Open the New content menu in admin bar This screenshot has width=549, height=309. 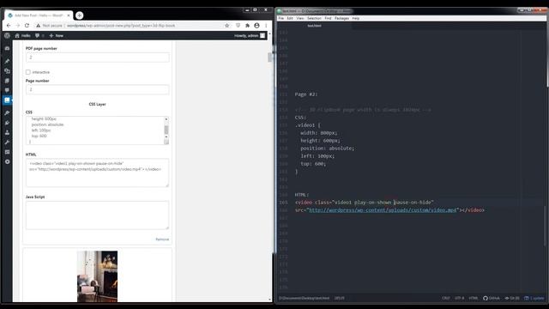click(x=57, y=35)
